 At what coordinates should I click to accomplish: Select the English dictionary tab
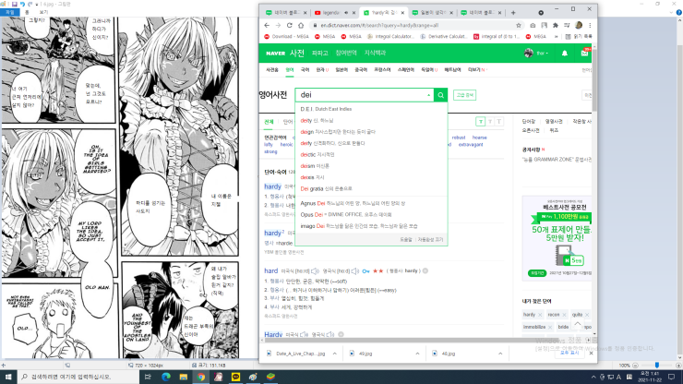290,70
